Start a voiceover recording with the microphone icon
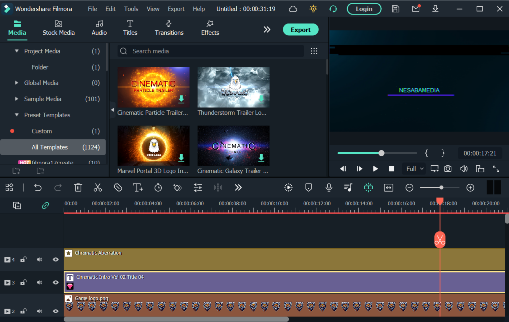509x322 pixels. pos(328,188)
